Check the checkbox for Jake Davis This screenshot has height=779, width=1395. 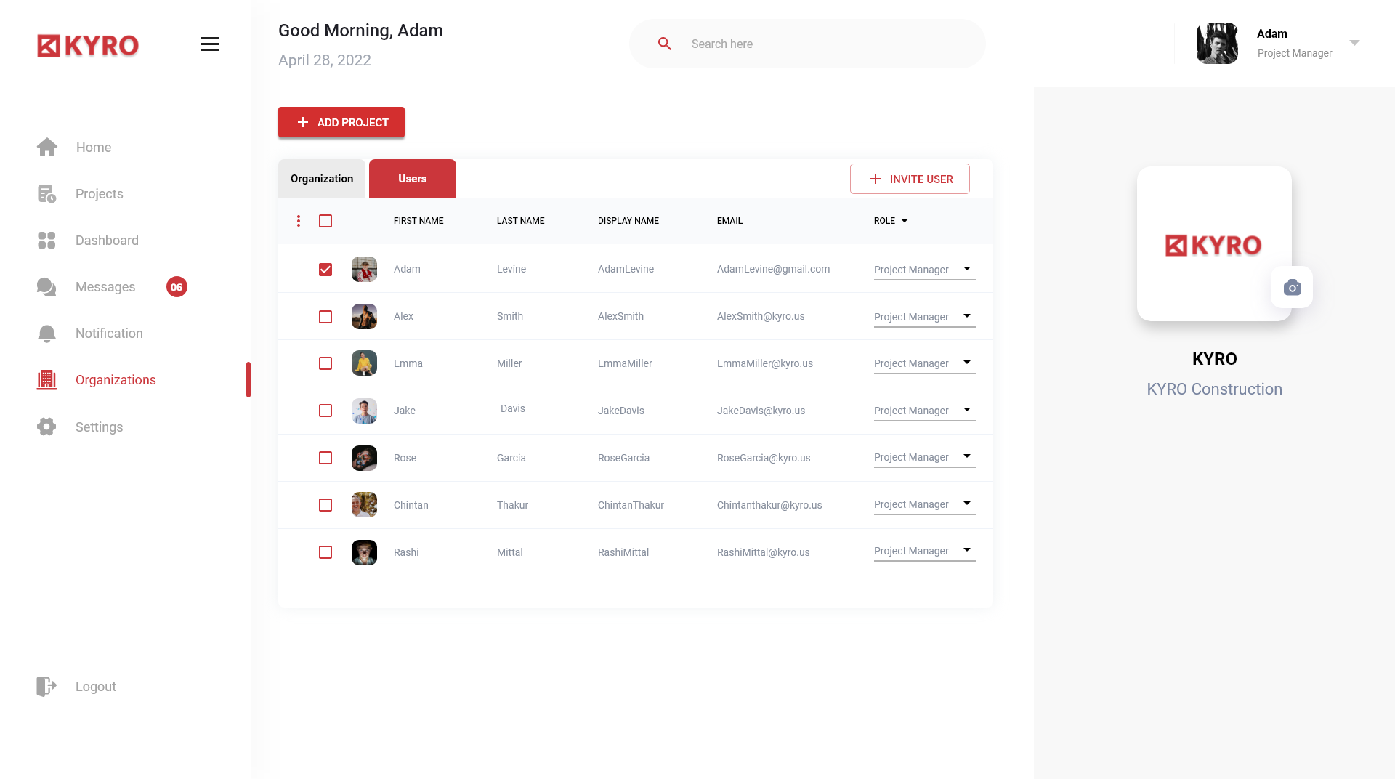(x=325, y=411)
